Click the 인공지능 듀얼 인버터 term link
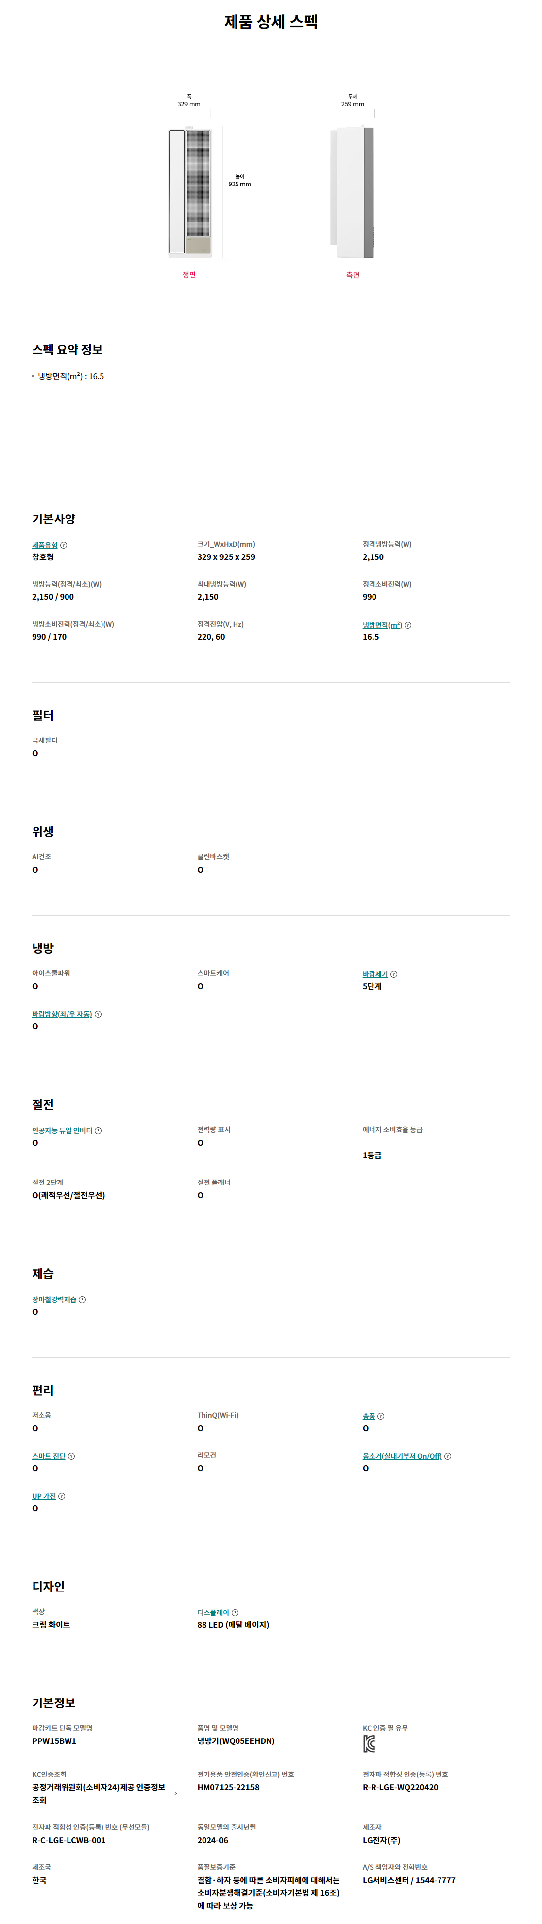This screenshot has width=542, height=1924. [62, 1131]
